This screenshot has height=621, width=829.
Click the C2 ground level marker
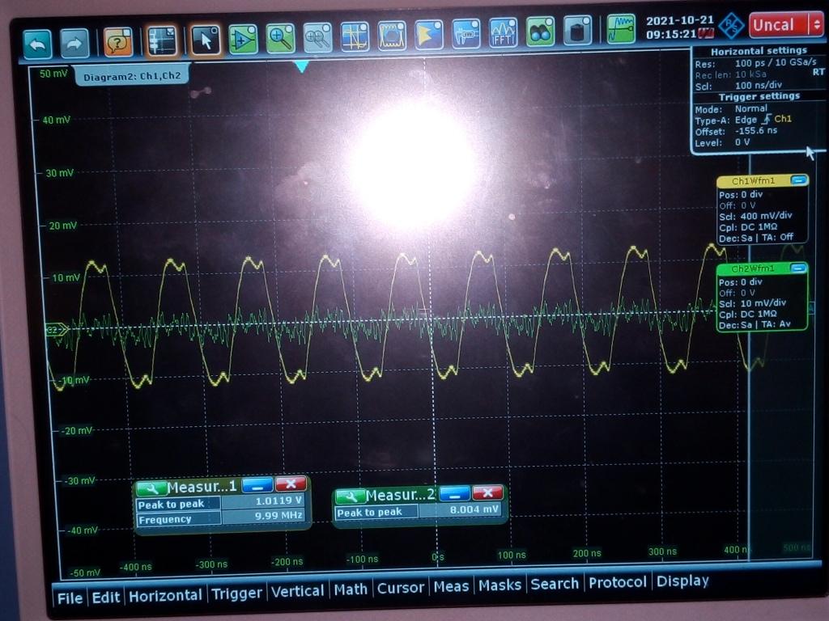(x=56, y=330)
